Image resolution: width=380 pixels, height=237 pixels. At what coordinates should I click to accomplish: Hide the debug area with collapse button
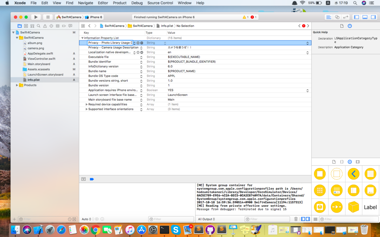pos(83,179)
